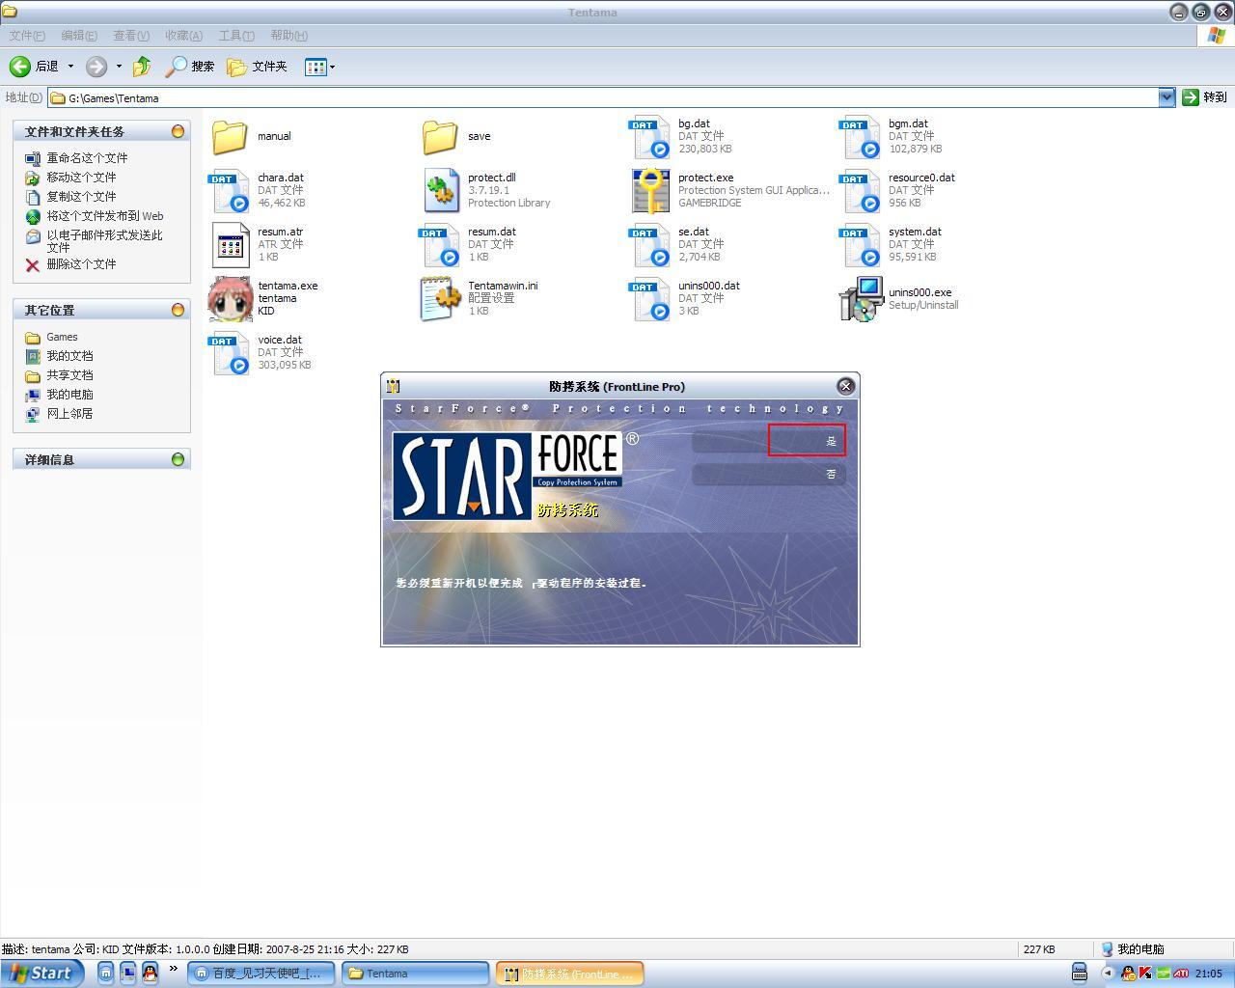The height and width of the screenshot is (988, 1235).
Task: Expand the quick launch overflow chevron
Action: point(173,969)
